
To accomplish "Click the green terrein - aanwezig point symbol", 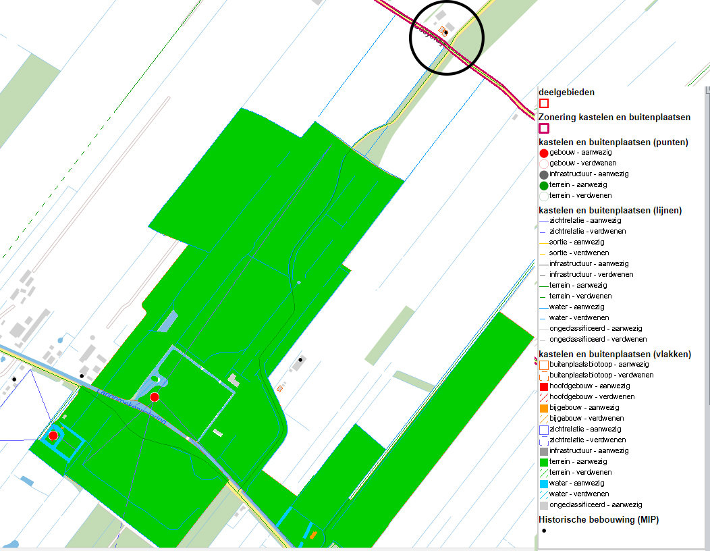I will (544, 185).
